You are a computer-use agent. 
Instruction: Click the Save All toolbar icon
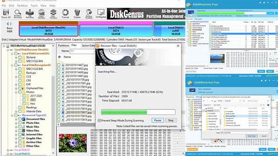(6, 14)
